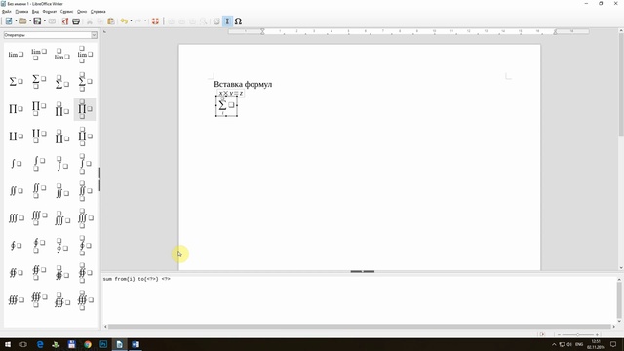This screenshot has height=351, width=624.
Task: Click the Print toolbar icon
Action: (76, 21)
